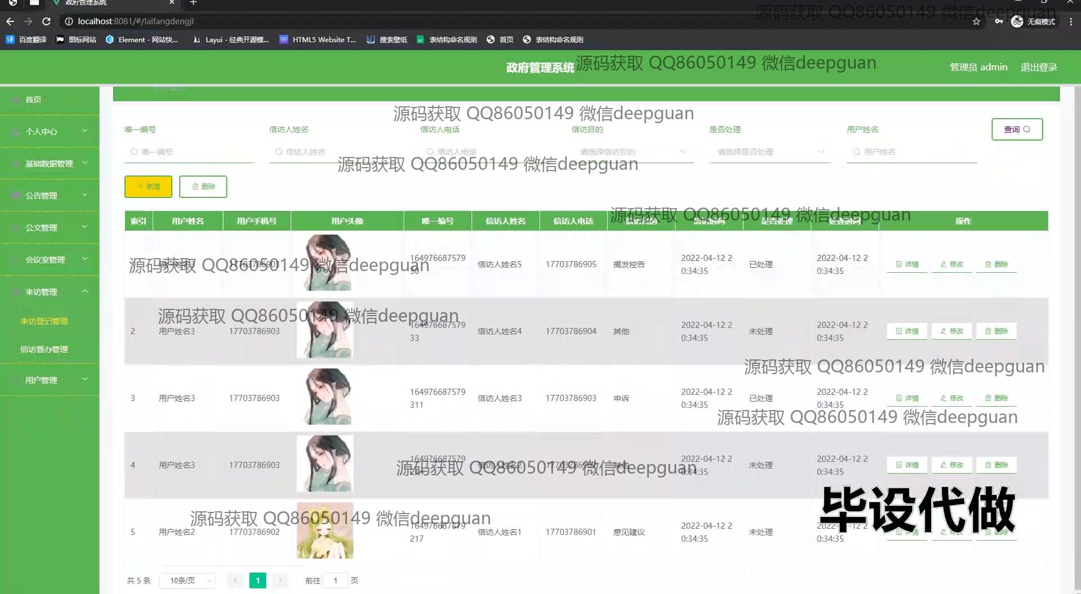This screenshot has width=1081, height=594.
Task: Expand the 基础数据管理 sidebar menu
Action: [x=50, y=164]
